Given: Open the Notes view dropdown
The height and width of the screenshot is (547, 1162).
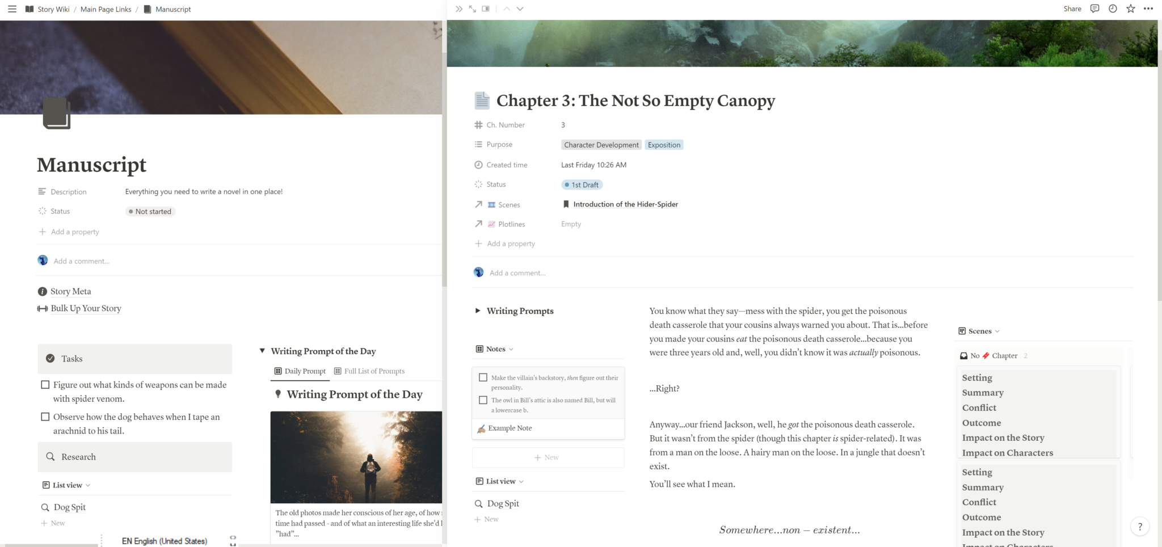Looking at the screenshot, I should click(x=512, y=348).
